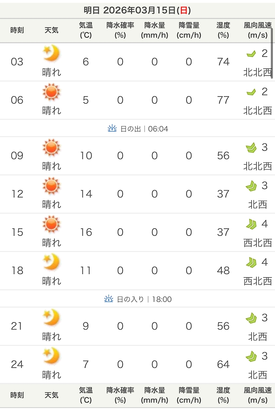275x411 pixels.
Task: Click the moon icon in the 03 row
Action: tap(51, 53)
